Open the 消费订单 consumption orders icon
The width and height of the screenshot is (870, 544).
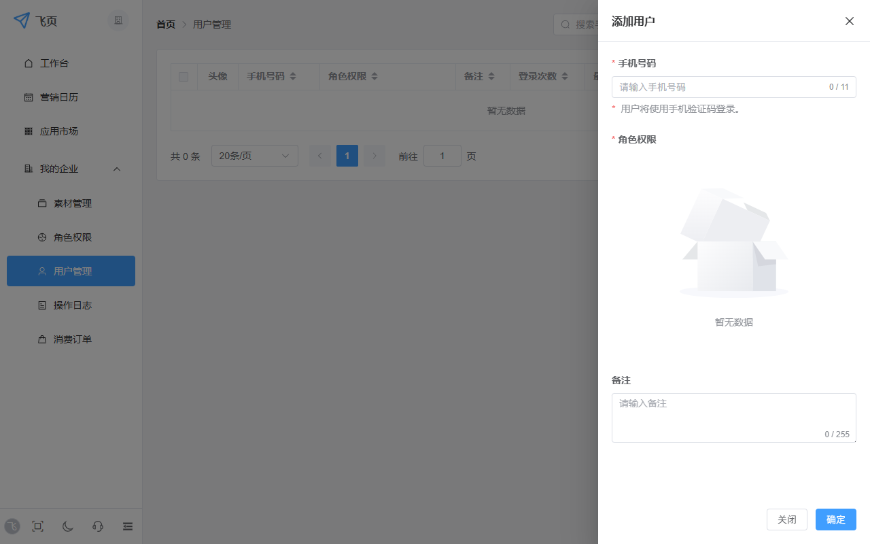[x=43, y=339]
